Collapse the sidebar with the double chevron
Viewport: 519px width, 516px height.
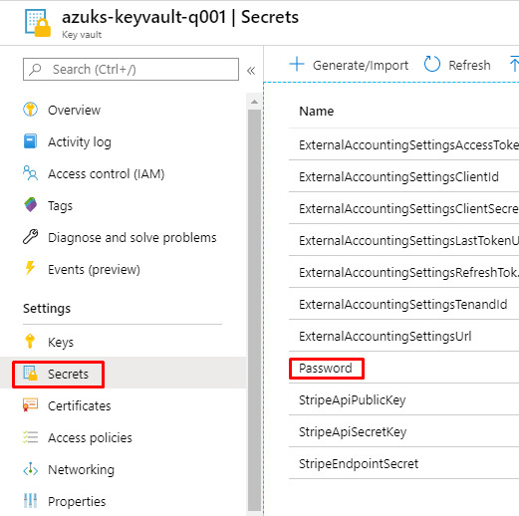[x=251, y=71]
